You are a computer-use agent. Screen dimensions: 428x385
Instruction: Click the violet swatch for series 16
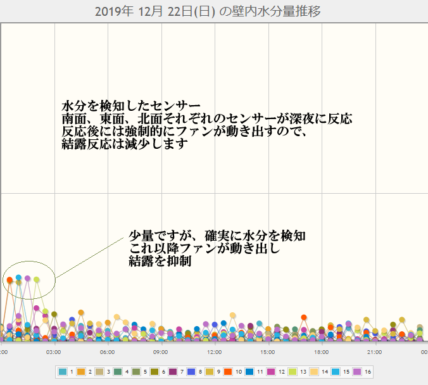click(x=357, y=372)
